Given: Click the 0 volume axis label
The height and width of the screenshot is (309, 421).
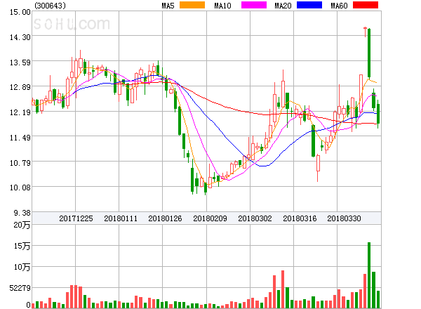Looking at the screenshot, I should pos(28,305).
